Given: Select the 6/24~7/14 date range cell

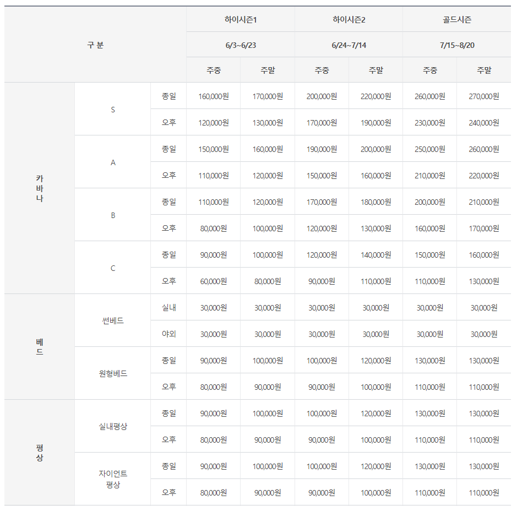Looking at the screenshot, I should [x=349, y=45].
